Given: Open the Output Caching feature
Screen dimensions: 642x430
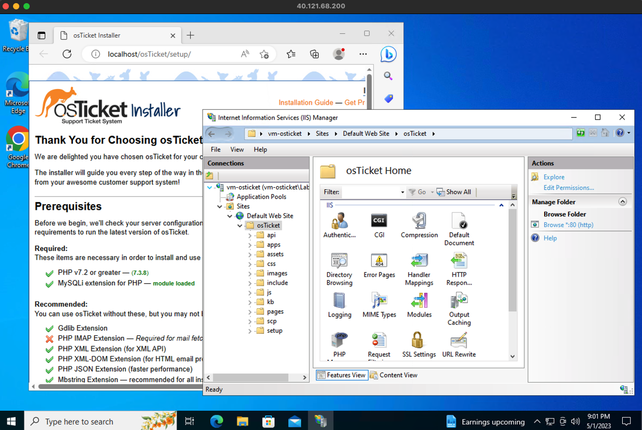Looking at the screenshot, I should tap(459, 309).
